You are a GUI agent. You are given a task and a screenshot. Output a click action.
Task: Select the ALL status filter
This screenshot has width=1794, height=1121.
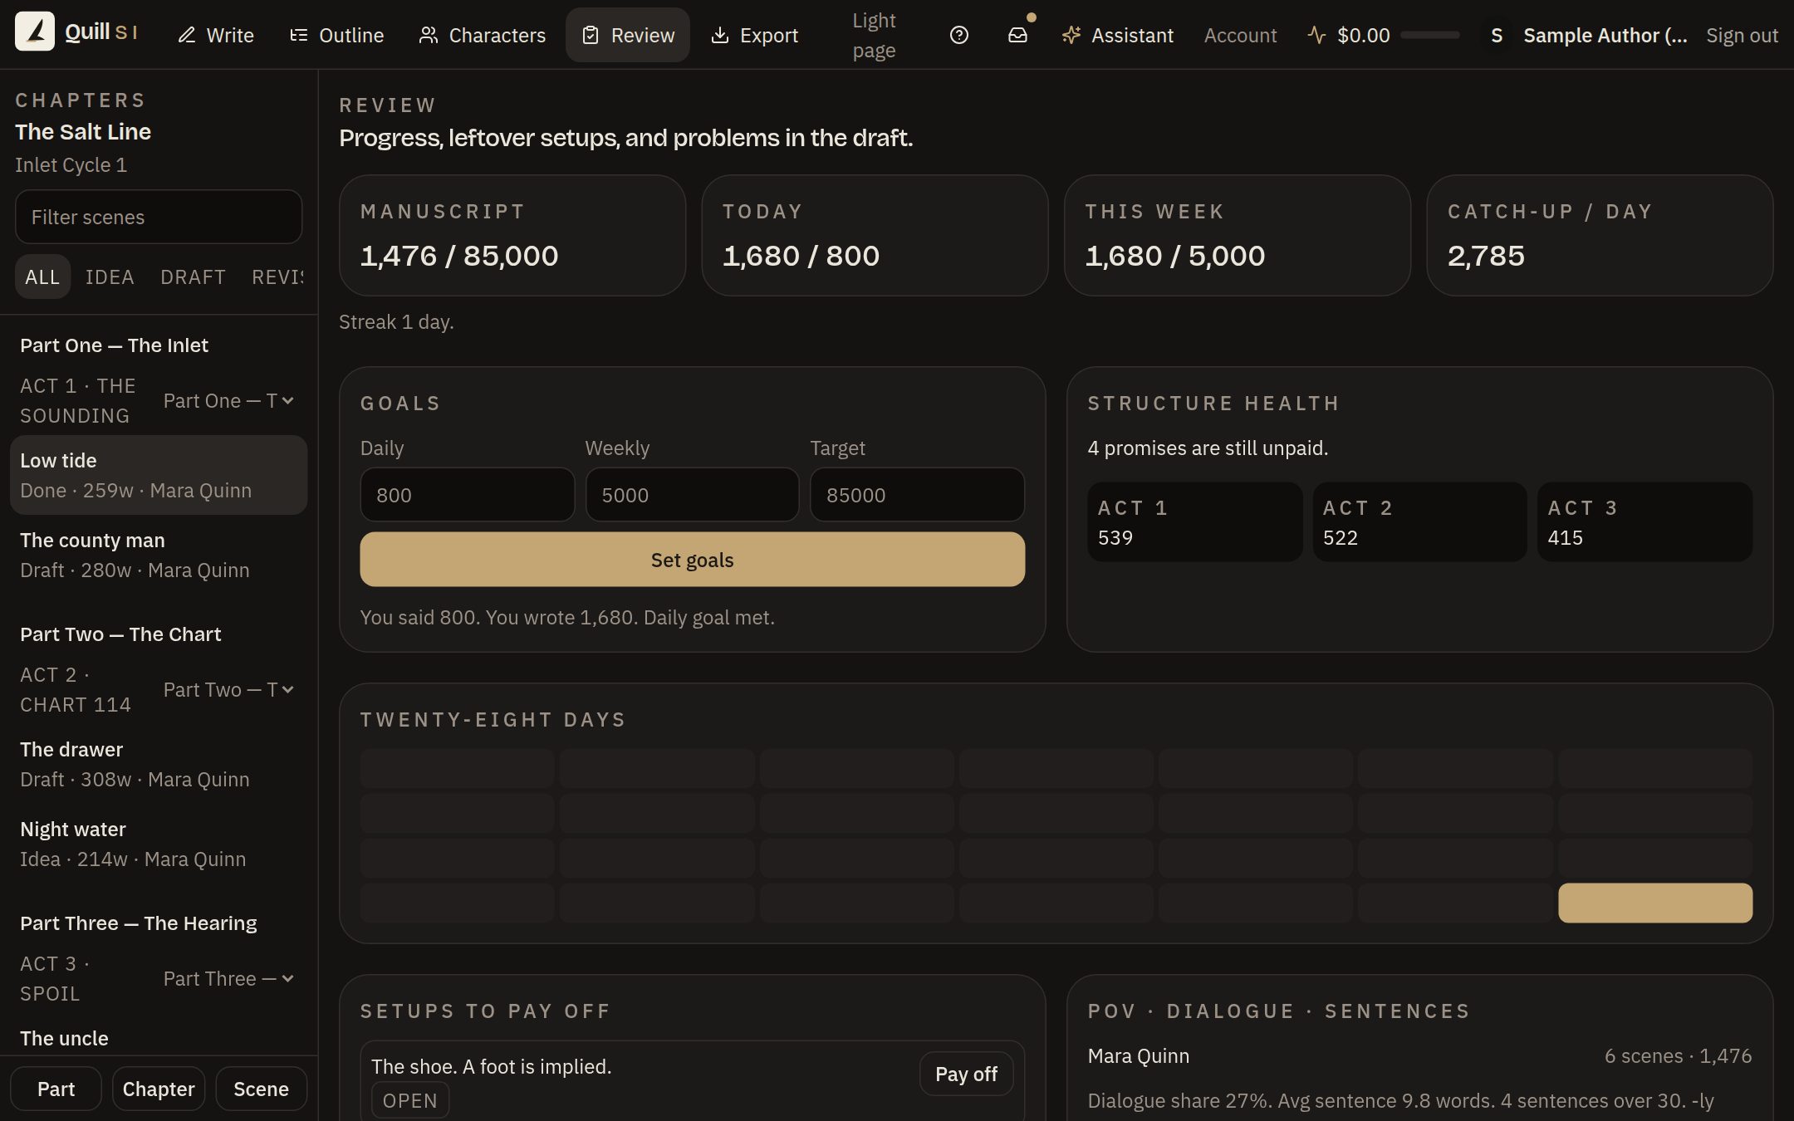(x=42, y=277)
